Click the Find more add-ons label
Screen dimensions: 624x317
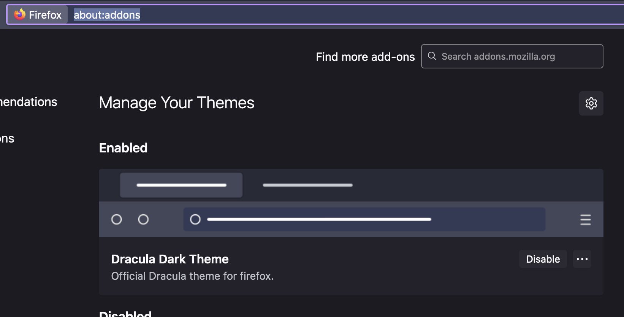point(365,56)
